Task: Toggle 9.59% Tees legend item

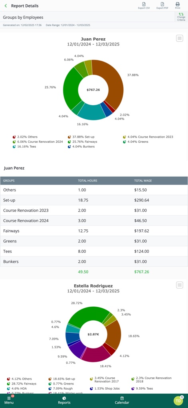Action: (x=142, y=388)
